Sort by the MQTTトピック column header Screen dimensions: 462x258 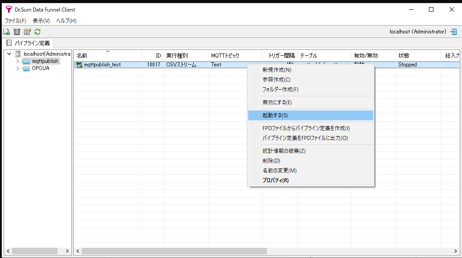click(235, 55)
